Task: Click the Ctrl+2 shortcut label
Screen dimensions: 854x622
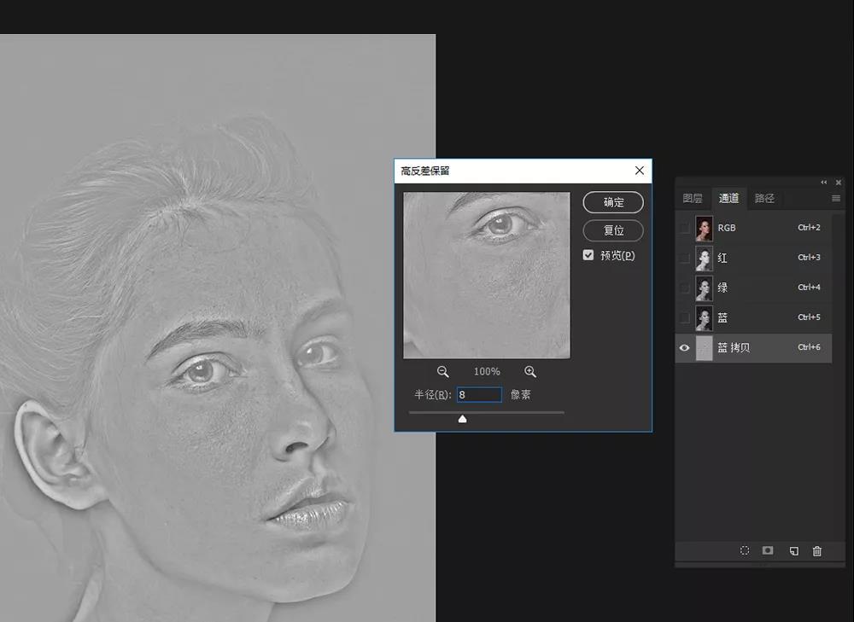Action: coord(809,228)
